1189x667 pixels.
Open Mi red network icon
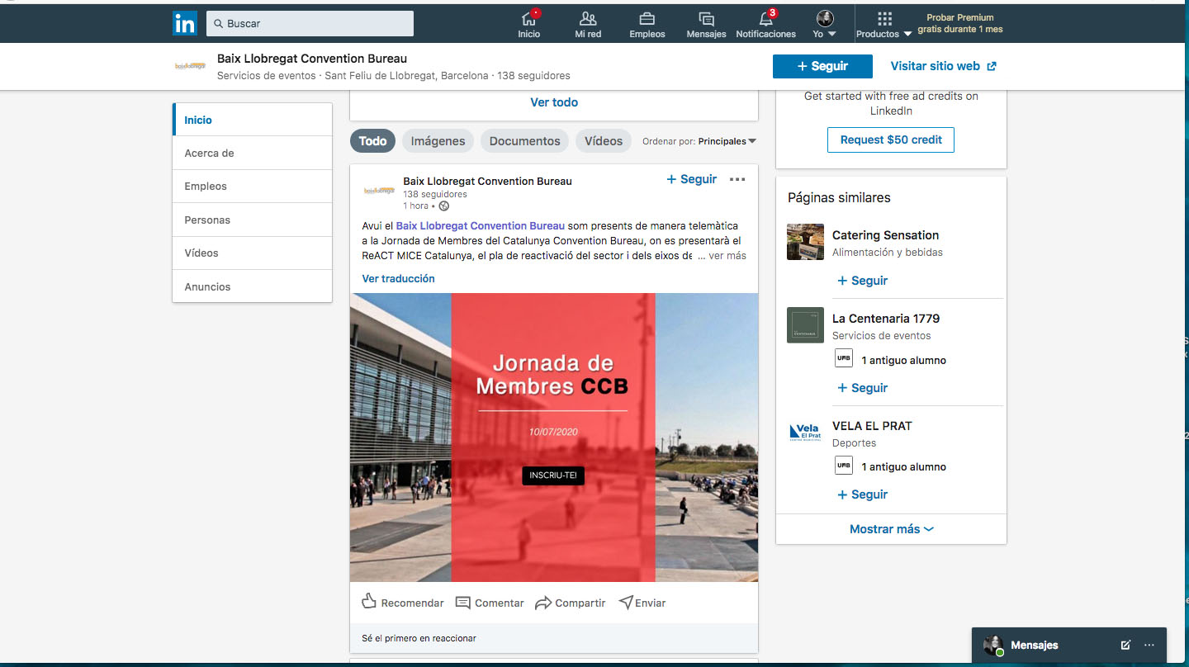click(x=588, y=19)
